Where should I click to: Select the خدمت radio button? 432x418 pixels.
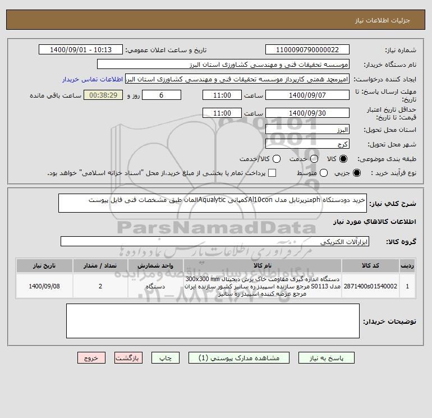(x=314, y=159)
